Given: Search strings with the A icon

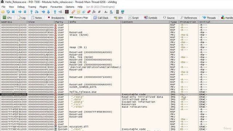Looking at the screenshot, I should (x=106, y=12).
